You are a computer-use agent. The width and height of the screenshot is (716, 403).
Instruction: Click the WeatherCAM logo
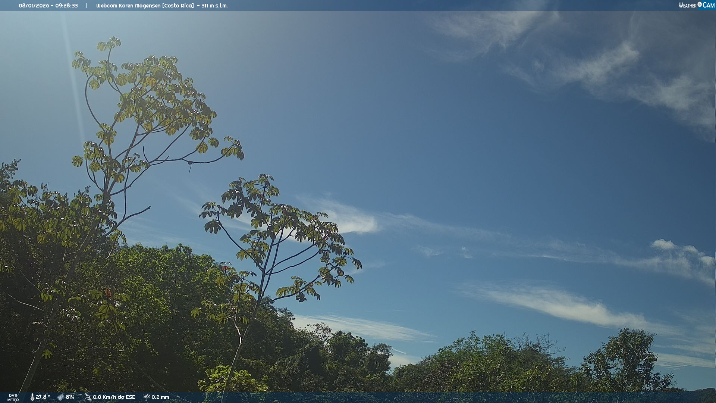[696, 5]
